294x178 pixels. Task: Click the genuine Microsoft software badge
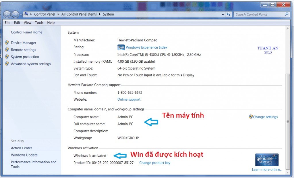click(266, 159)
